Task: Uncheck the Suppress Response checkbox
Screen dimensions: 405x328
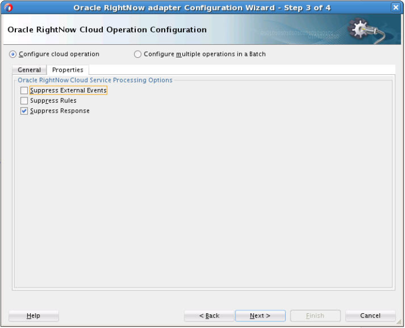Action: coord(24,111)
